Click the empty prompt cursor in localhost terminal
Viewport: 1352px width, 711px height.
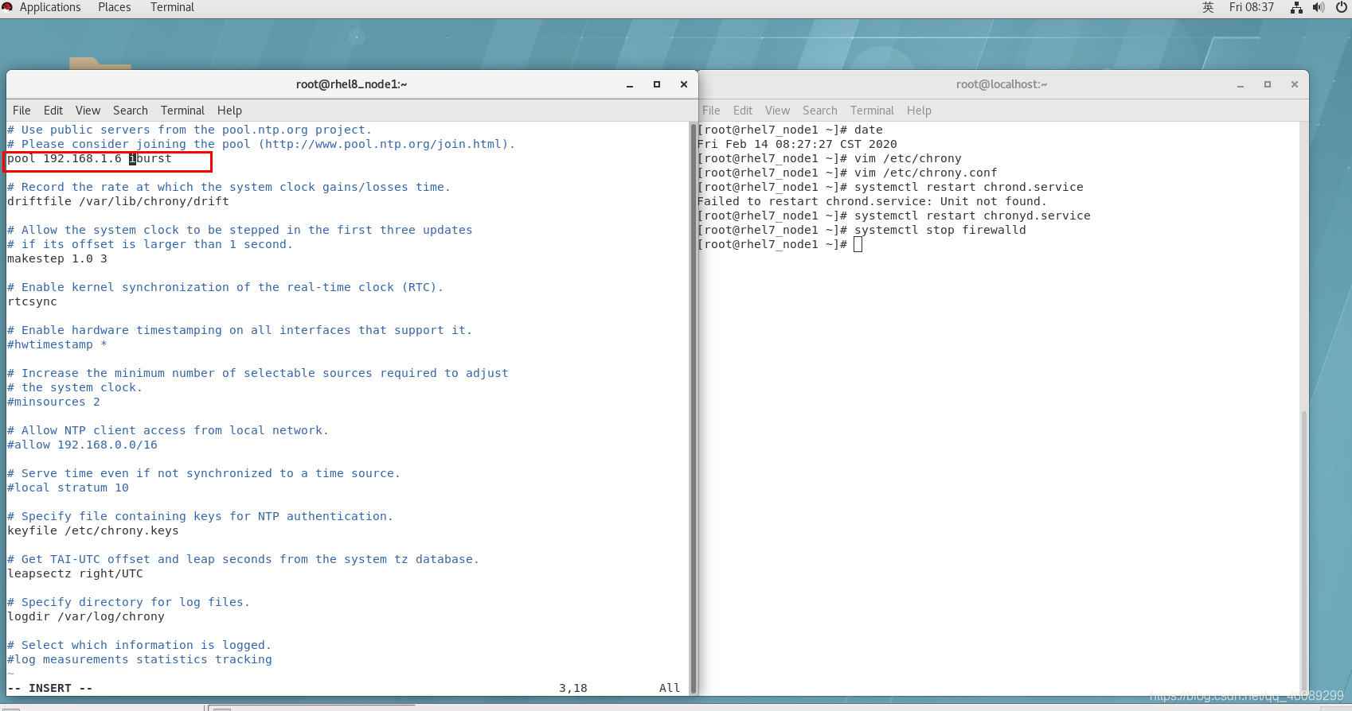(x=858, y=245)
